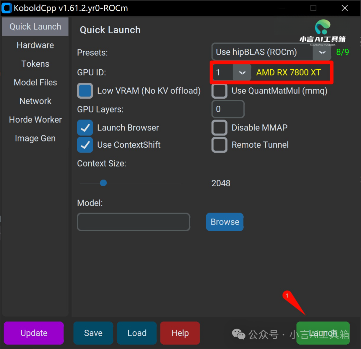Open the Help button
The width and height of the screenshot is (361, 349).
click(180, 333)
